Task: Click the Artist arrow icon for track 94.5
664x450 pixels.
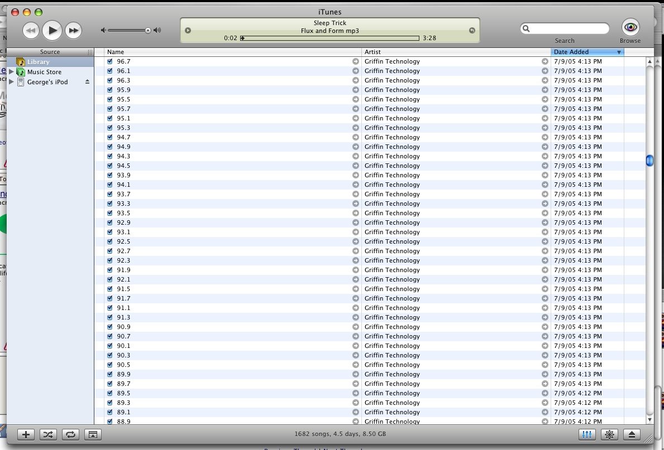Action: click(545, 166)
